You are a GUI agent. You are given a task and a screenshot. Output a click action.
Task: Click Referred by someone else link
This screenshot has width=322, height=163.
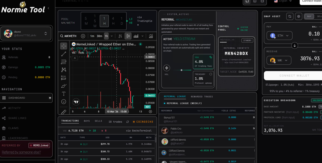tap(21, 152)
